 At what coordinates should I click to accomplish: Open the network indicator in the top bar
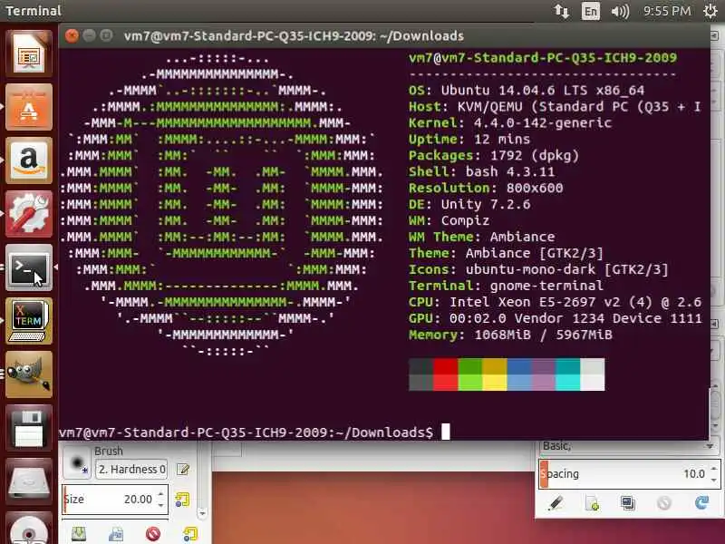[562, 11]
